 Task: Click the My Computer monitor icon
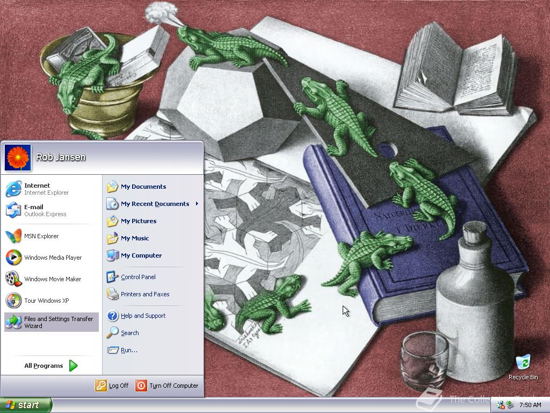(x=113, y=255)
